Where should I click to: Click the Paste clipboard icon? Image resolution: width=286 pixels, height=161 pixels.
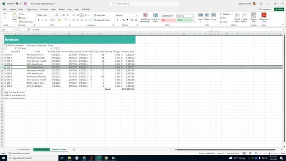click(x=14, y=16)
